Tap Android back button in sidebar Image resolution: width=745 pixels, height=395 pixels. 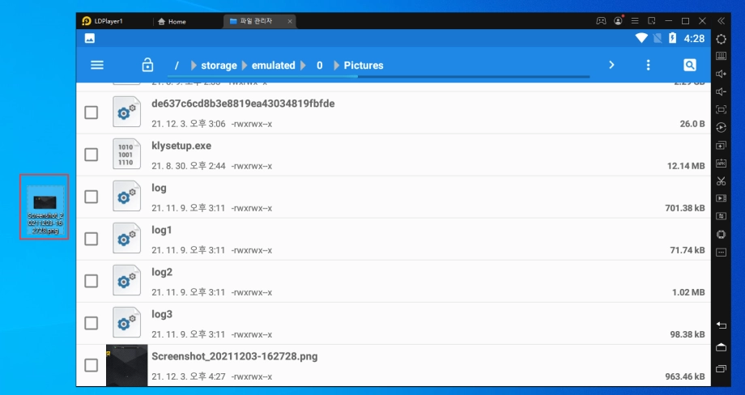point(722,325)
